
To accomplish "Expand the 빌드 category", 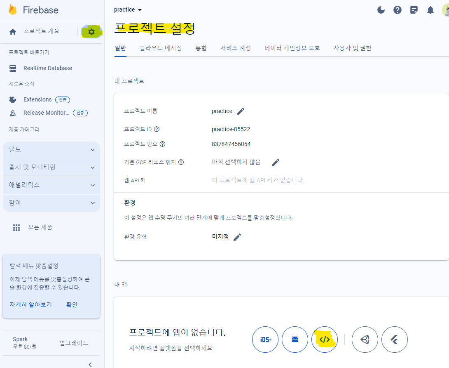I will point(51,150).
